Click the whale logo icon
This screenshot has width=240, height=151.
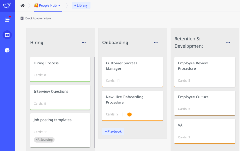pyautogui.click(x=7, y=6)
